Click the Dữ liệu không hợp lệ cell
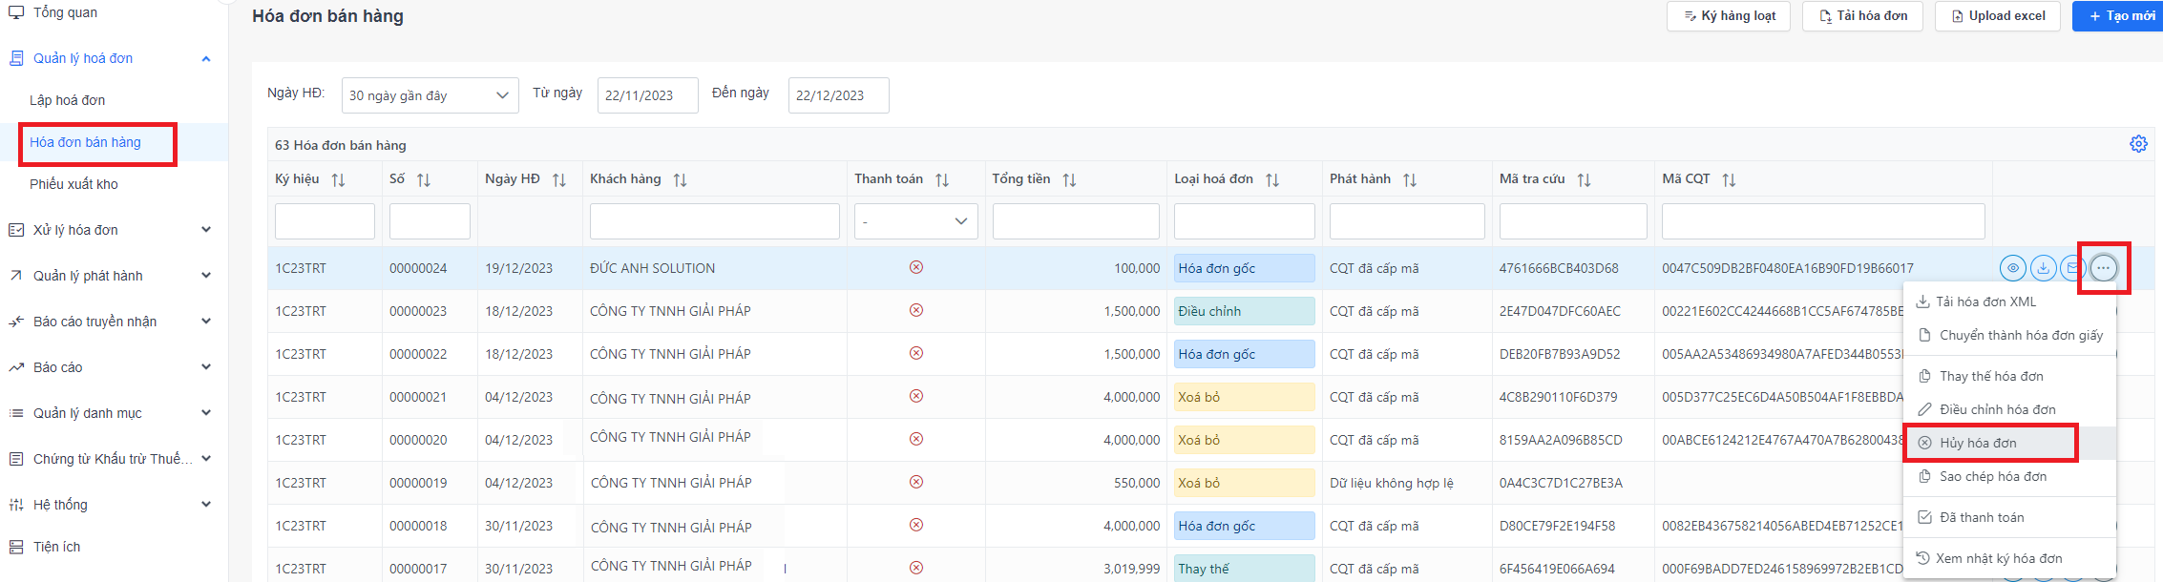 (1392, 483)
